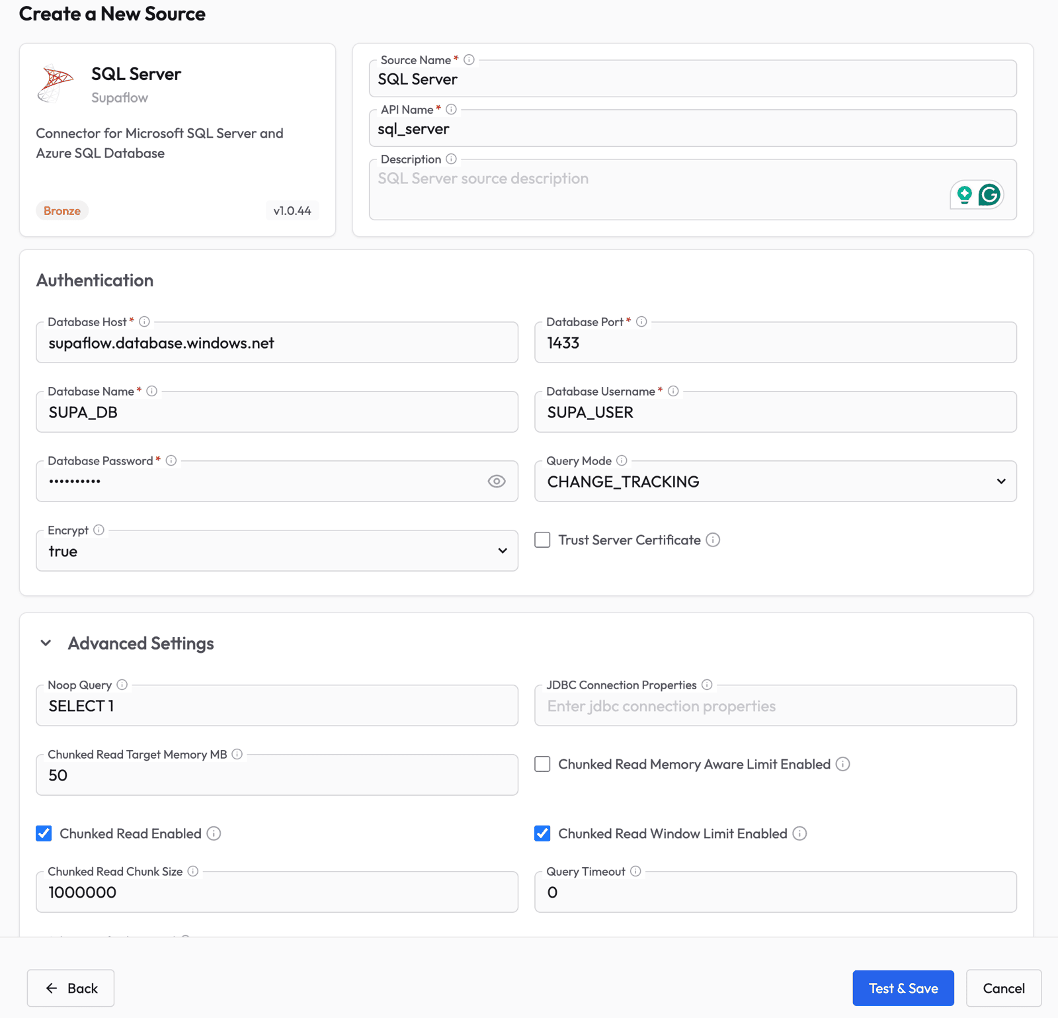Collapse the Advanced Settings section

coord(46,642)
